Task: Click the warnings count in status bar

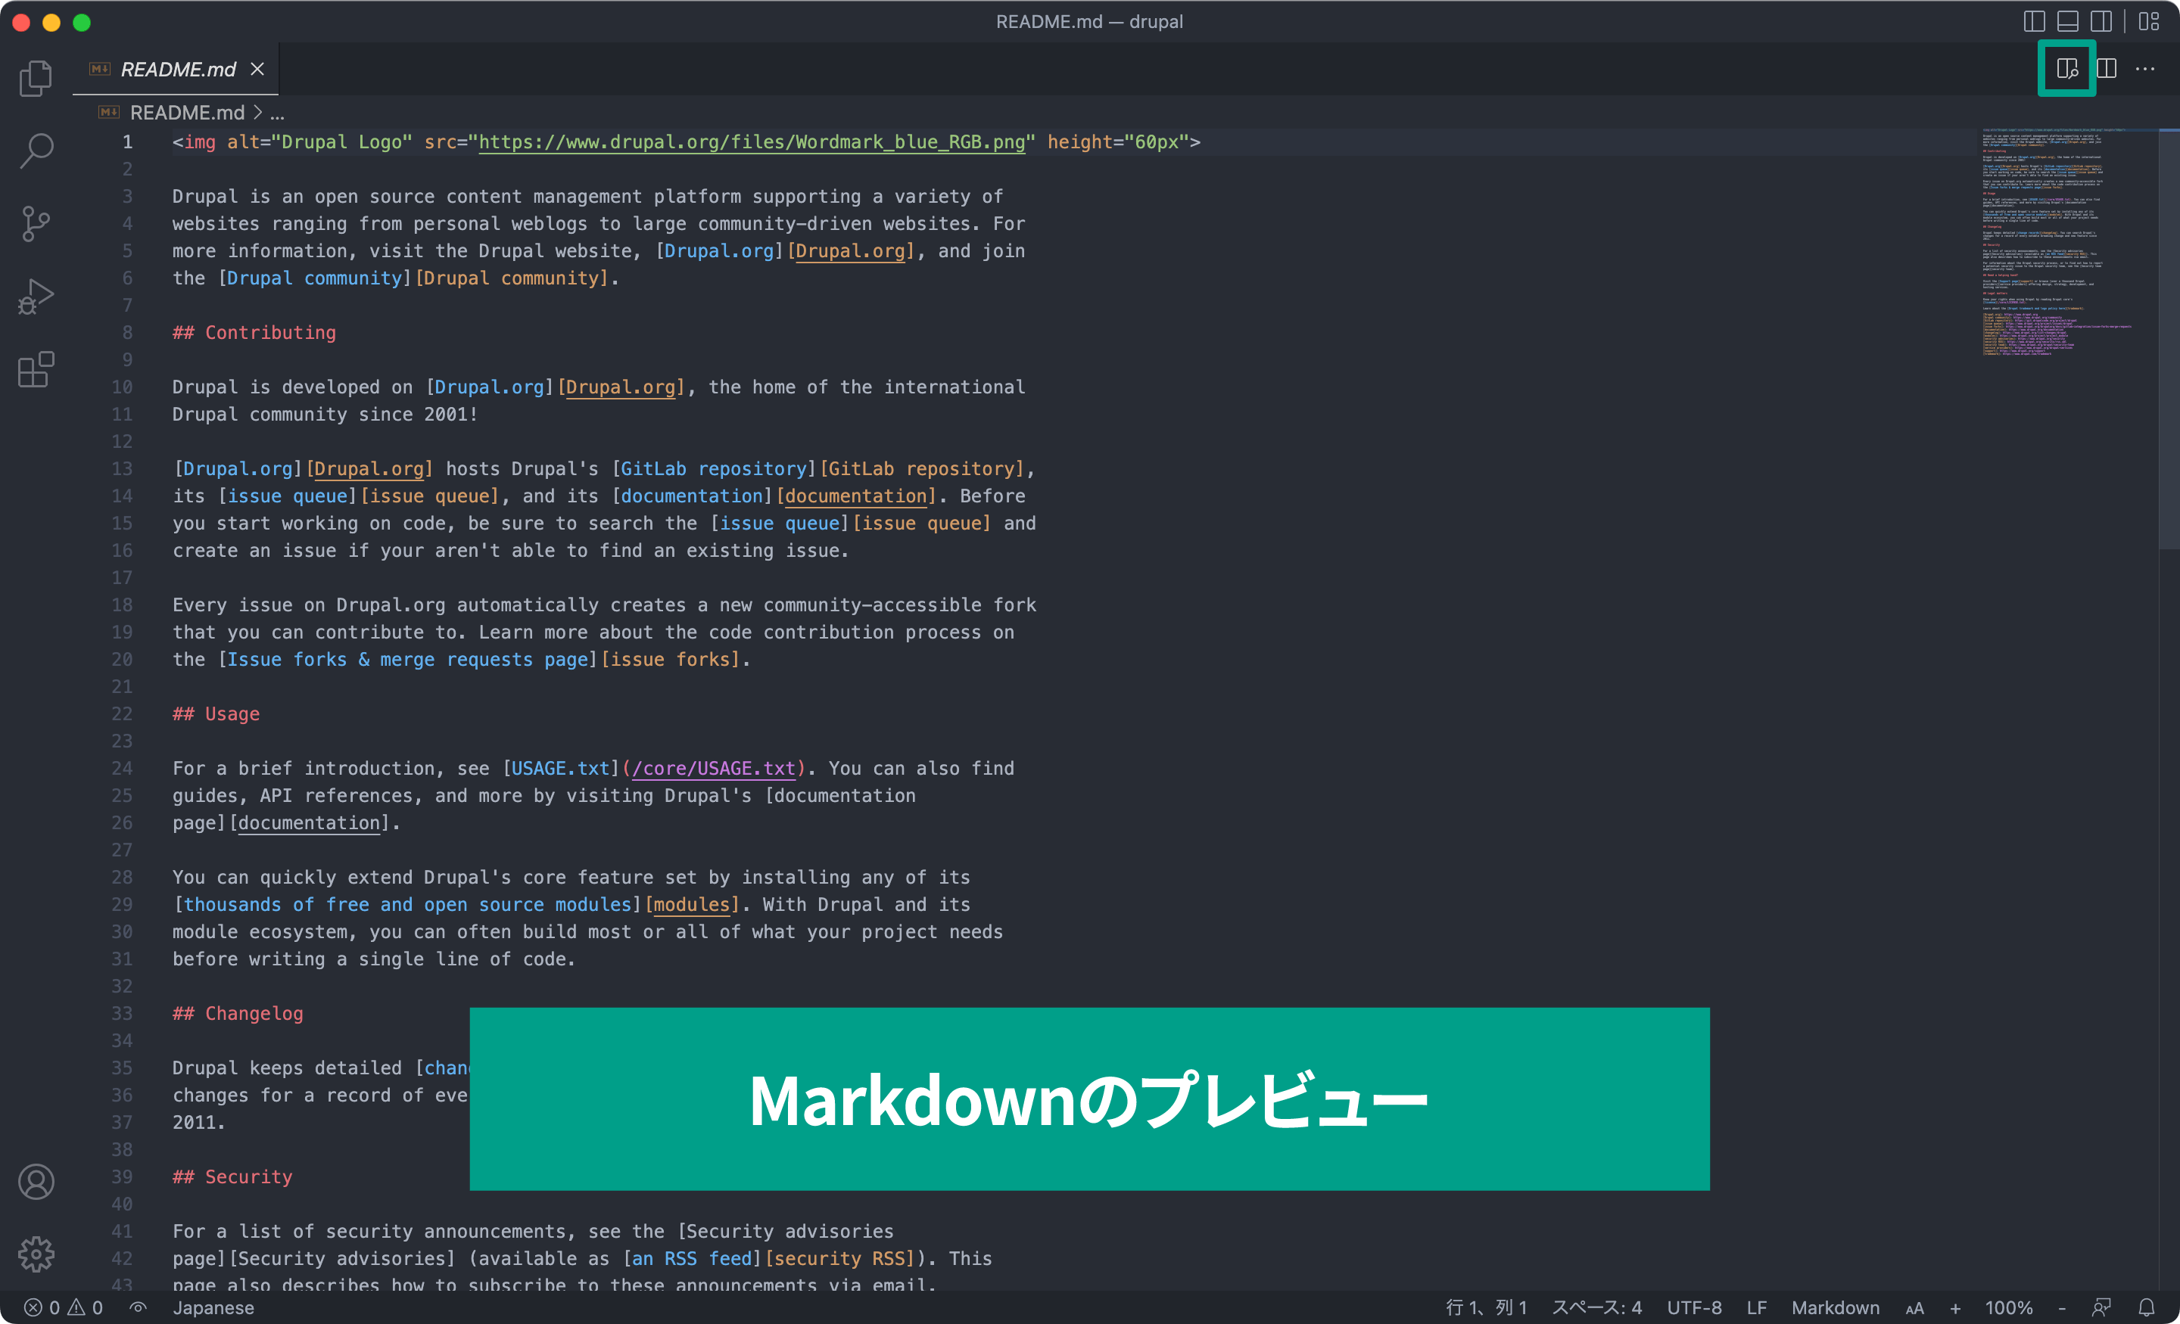Action: point(86,1307)
